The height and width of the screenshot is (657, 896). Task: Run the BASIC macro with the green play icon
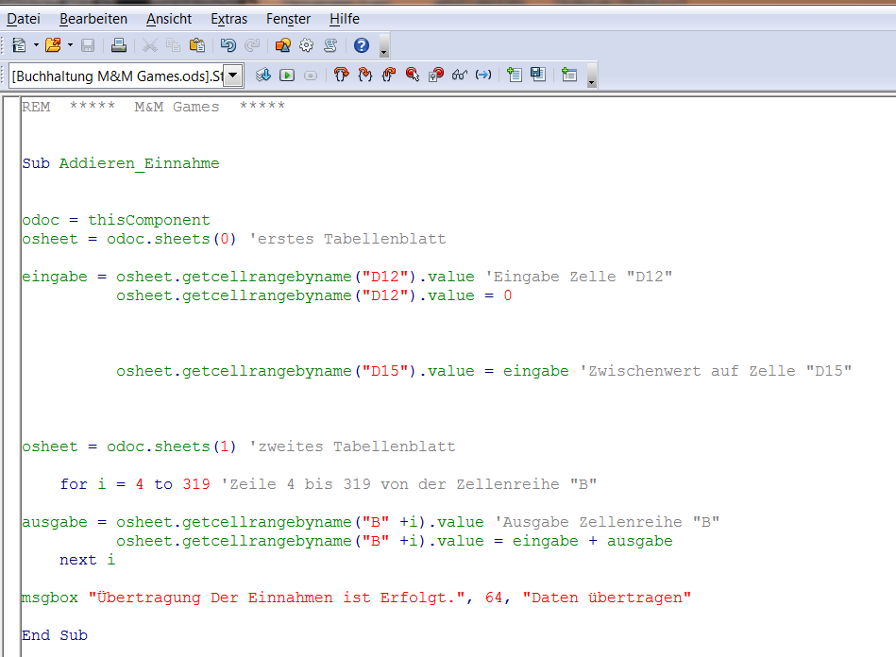click(287, 75)
